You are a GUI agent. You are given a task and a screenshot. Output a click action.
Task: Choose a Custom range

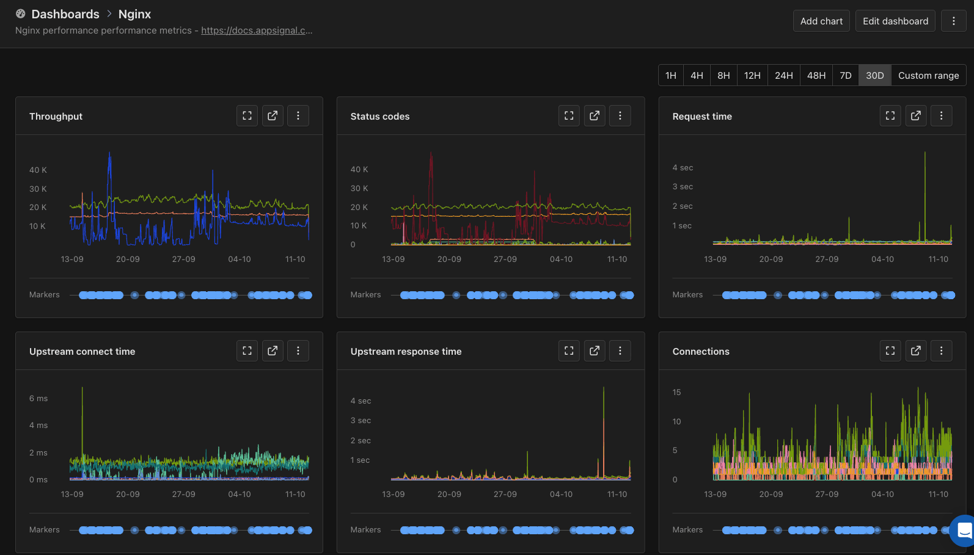tap(929, 75)
